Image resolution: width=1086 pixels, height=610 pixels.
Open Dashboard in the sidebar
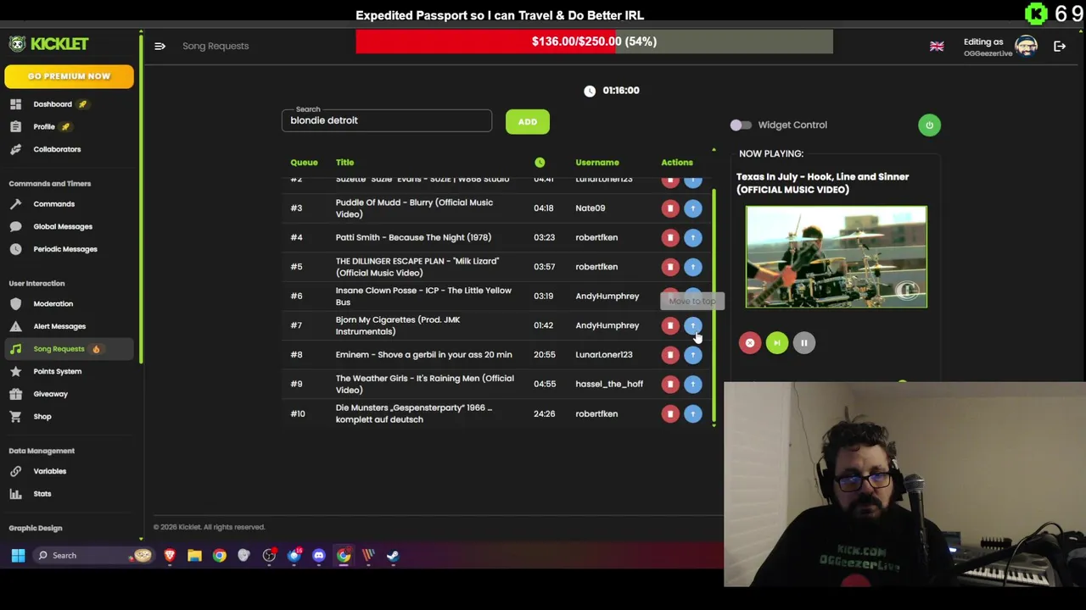coord(53,104)
